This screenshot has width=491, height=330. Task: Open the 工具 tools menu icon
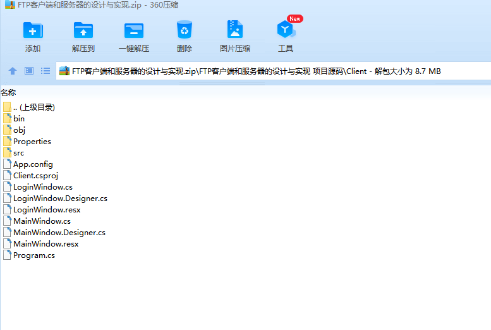tap(286, 30)
